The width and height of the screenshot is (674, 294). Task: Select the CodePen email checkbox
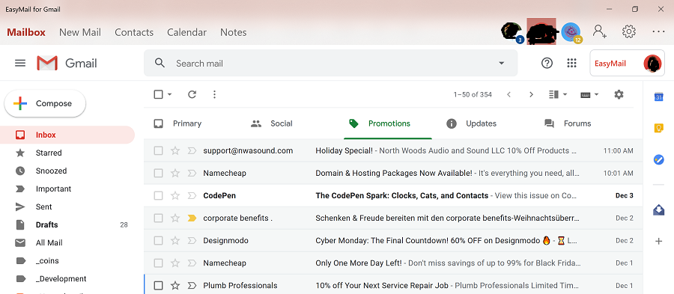tap(158, 196)
